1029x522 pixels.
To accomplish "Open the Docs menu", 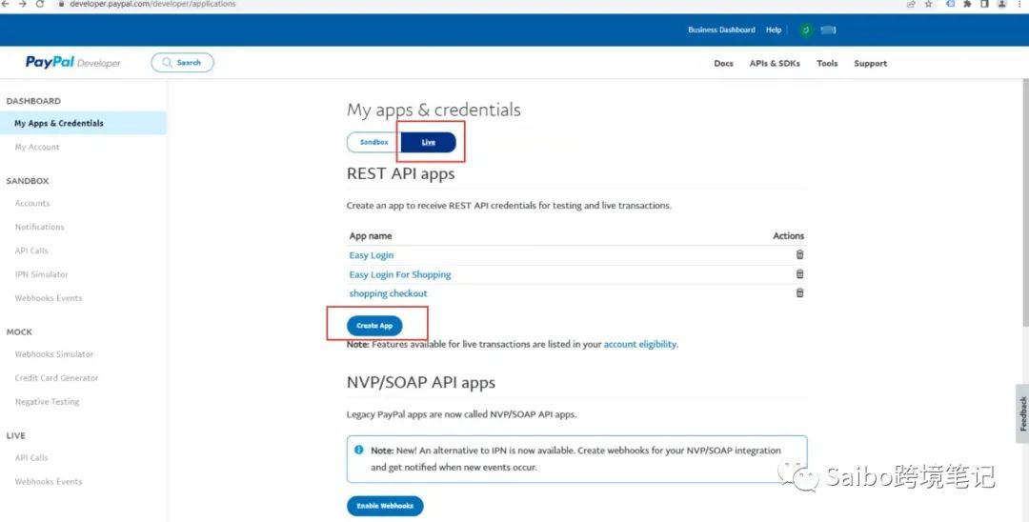I will point(723,64).
